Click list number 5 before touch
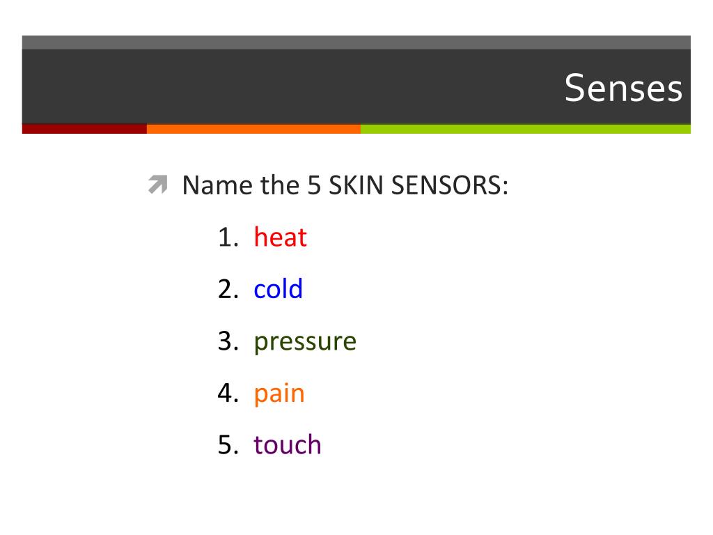Image resolution: width=713 pixels, height=535 pixels. [x=228, y=444]
